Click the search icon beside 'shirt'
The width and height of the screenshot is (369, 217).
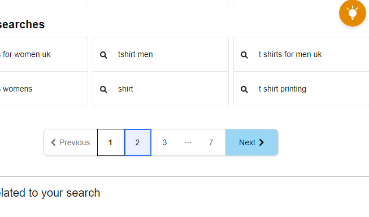click(103, 89)
